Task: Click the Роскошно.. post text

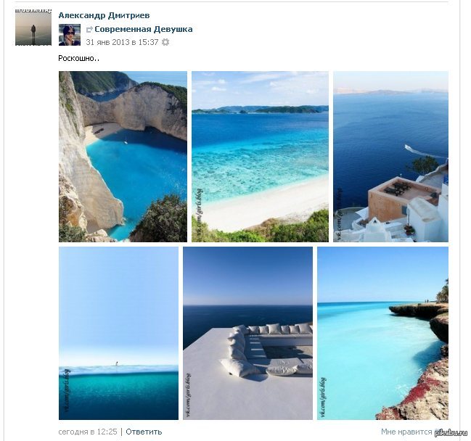Action: (79, 58)
